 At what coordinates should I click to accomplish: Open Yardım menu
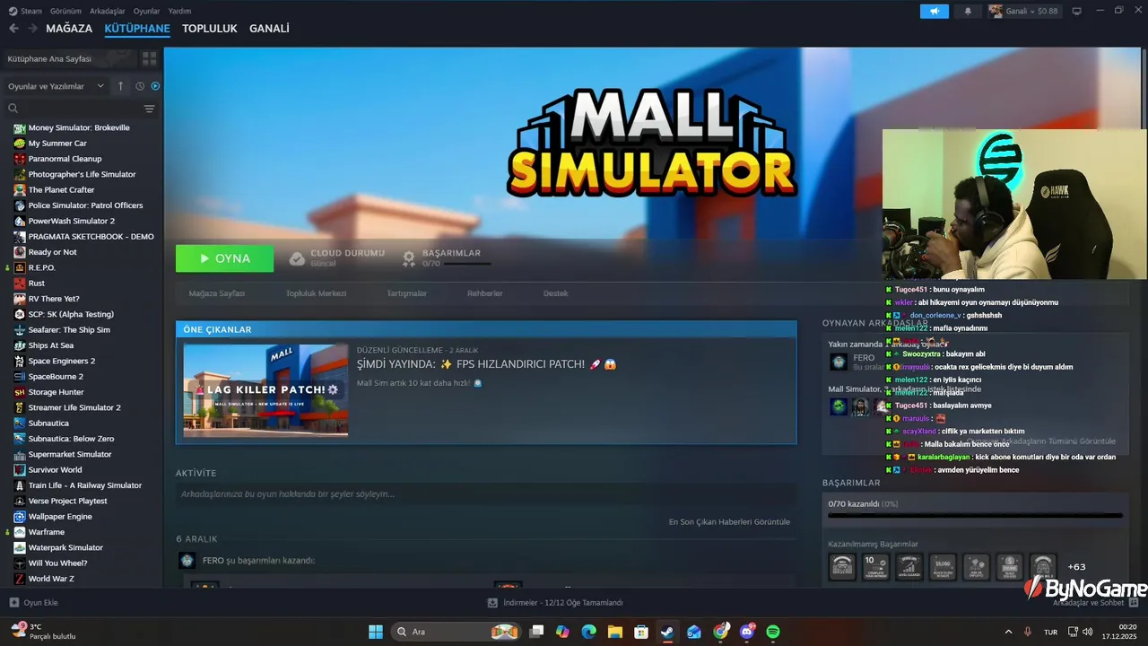click(x=179, y=11)
